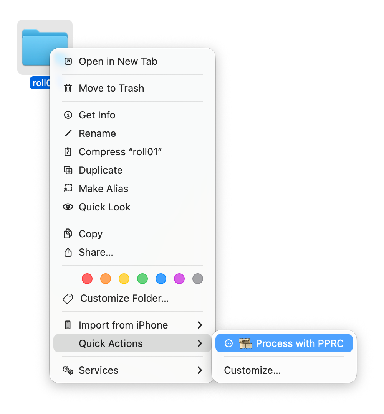This screenshot has height=414, width=384.
Task: Click the Compress archive icon
Action: click(68, 152)
